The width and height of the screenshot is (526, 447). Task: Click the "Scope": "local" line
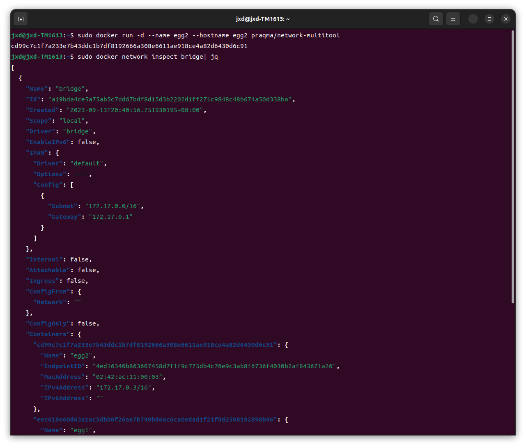point(57,121)
